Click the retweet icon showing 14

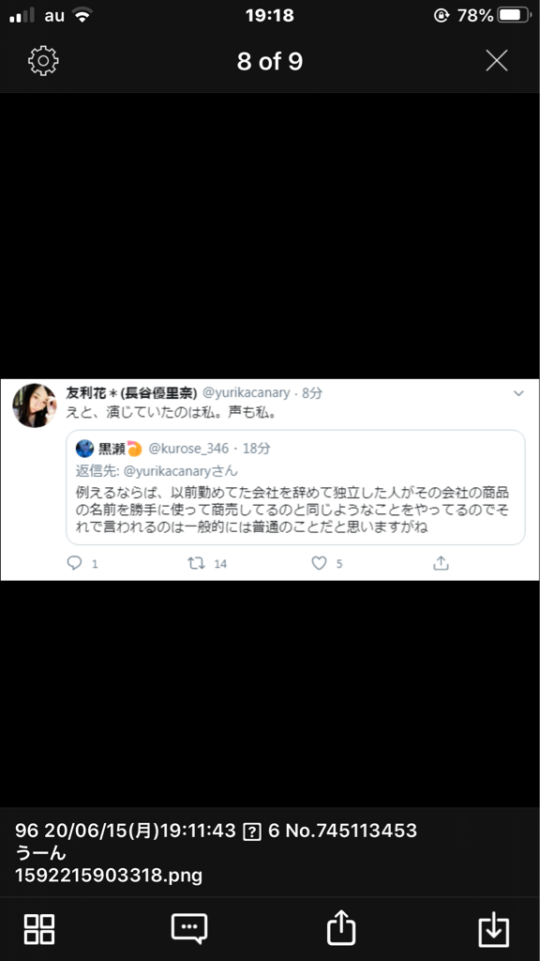(x=196, y=563)
